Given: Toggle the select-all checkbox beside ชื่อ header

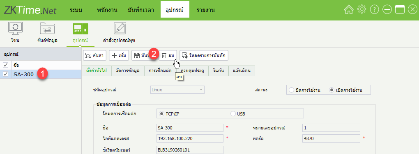Looking at the screenshot, I should pos(5,65).
